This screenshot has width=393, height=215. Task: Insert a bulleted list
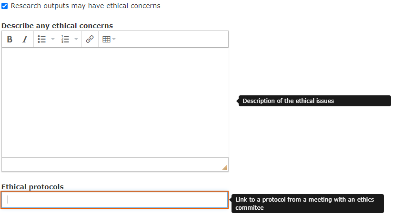tap(42, 40)
